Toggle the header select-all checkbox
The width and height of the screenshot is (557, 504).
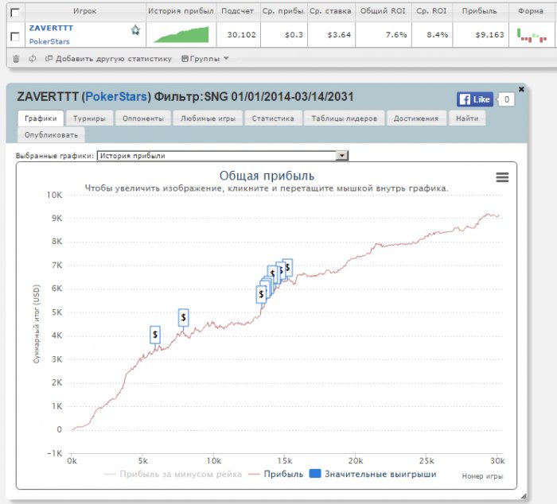click(x=15, y=13)
